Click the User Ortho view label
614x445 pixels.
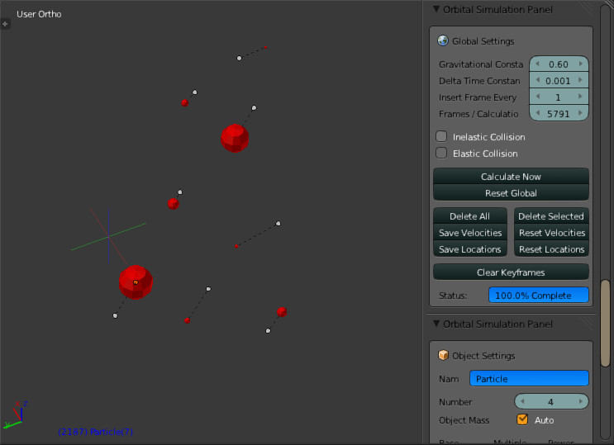pos(39,14)
